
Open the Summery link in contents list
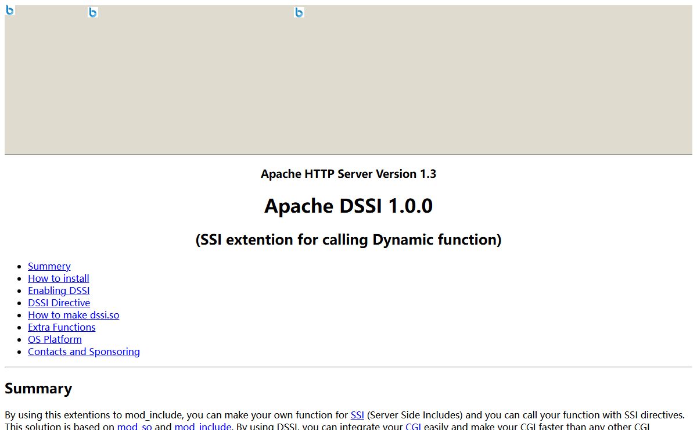click(49, 266)
